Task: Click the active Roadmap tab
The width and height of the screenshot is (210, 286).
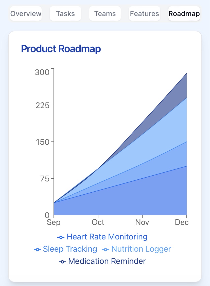Action: coord(184,13)
